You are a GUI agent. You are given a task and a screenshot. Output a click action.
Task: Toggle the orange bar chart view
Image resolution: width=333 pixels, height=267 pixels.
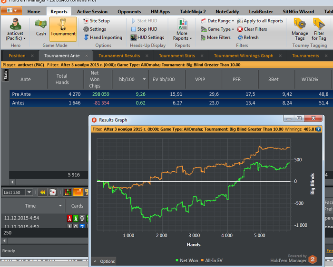point(78,192)
